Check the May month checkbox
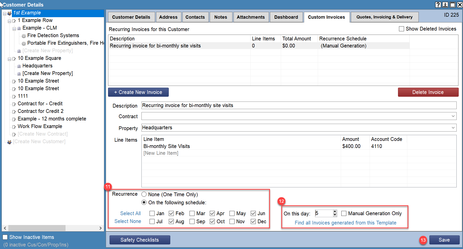The image size is (463, 249). (232, 213)
